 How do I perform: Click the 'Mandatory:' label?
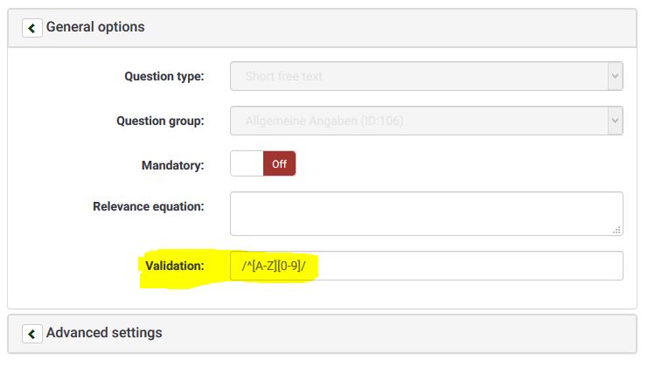point(172,164)
